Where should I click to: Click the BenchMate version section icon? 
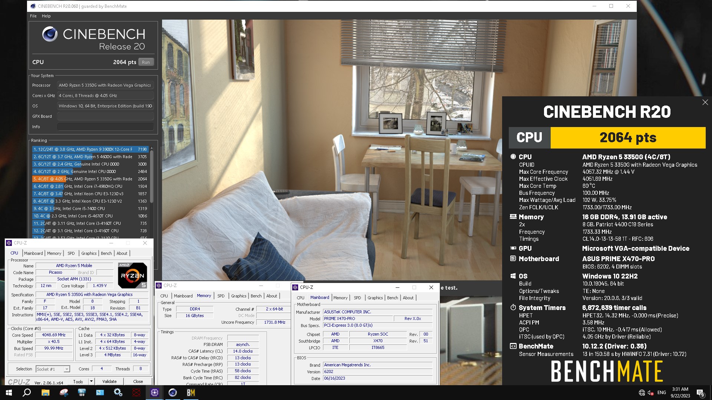pyautogui.click(x=513, y=346)
